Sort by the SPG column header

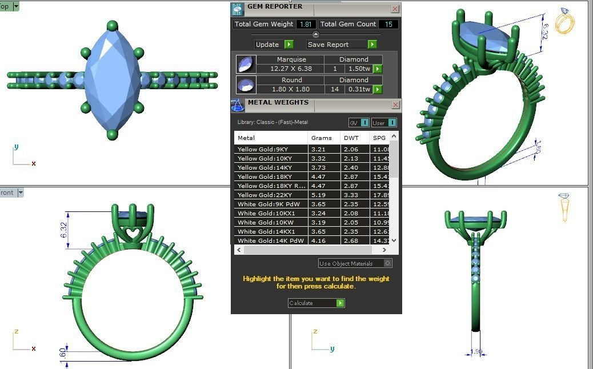379,138
